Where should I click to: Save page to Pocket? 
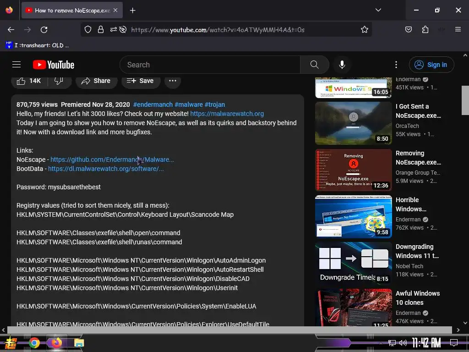[x=408, y=29]
